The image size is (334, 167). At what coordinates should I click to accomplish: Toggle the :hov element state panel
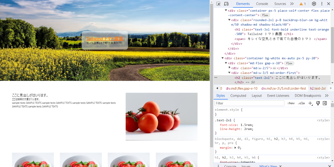[291, 103]
